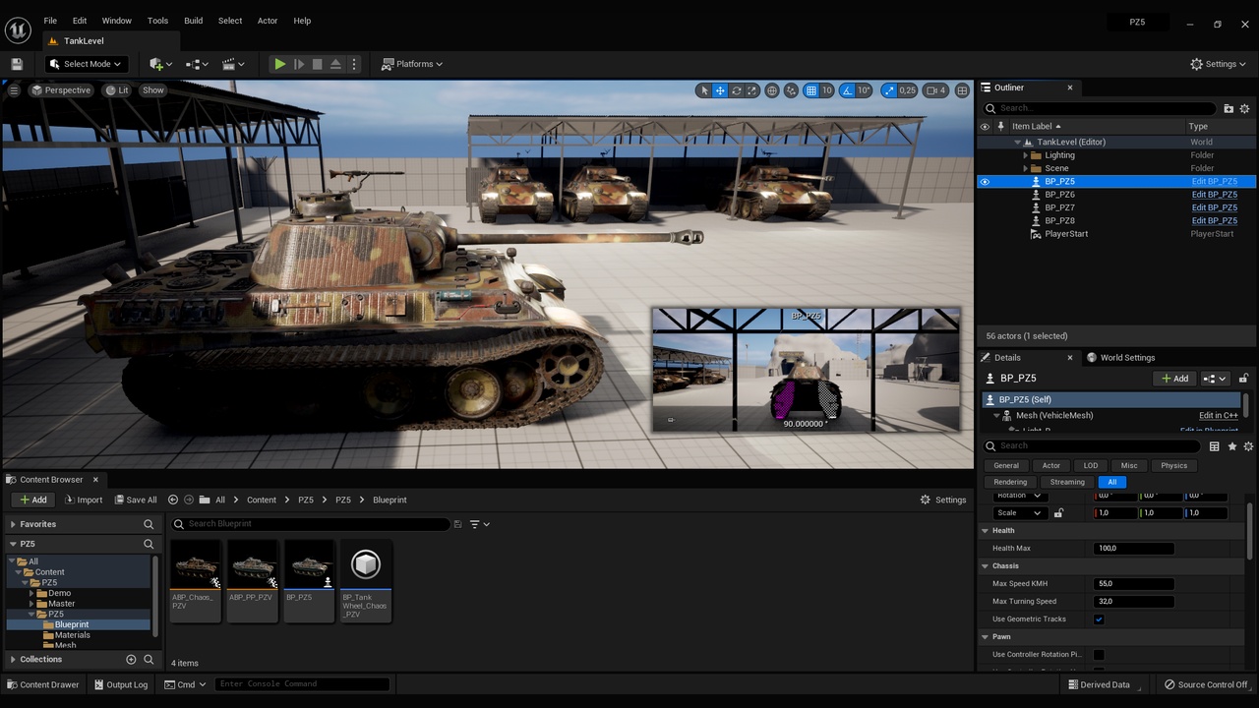Open the Lit view mode dropdown
The width and height of the screenshot is (1259, 708).
(117, 90)
